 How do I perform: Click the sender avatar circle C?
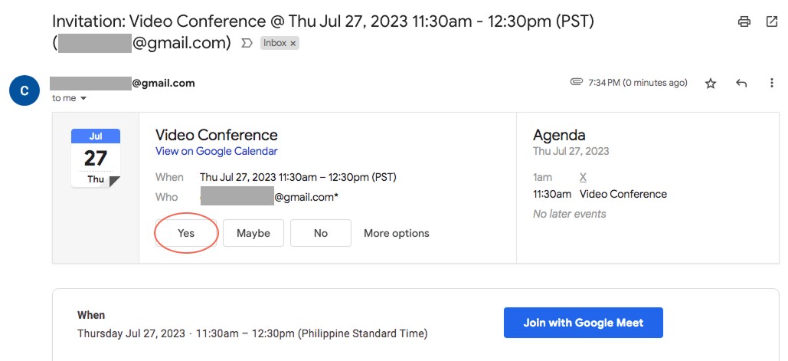coord(25,90)
